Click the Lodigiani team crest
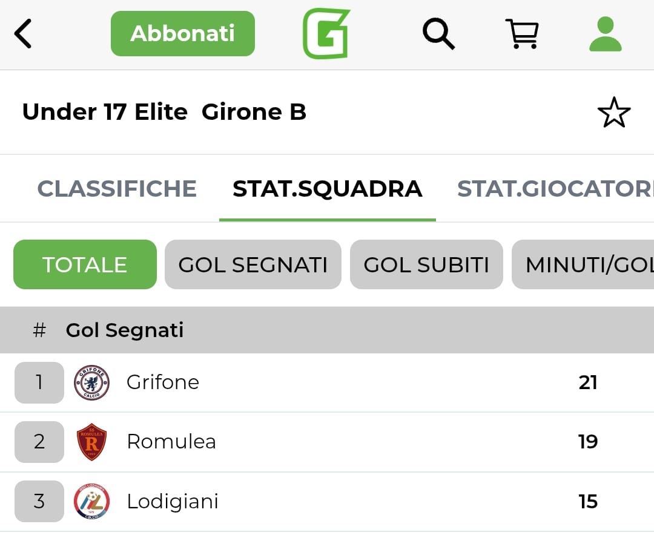Screen dimensions: 654x541 (91, 502)
